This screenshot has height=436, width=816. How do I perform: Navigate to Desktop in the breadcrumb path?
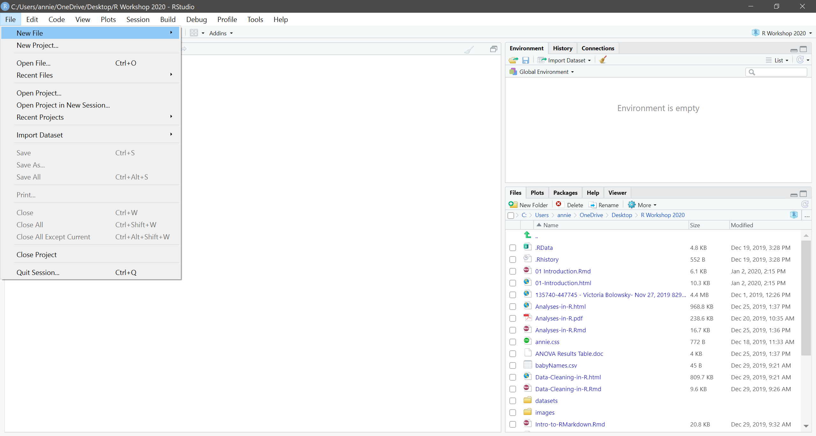622,215
